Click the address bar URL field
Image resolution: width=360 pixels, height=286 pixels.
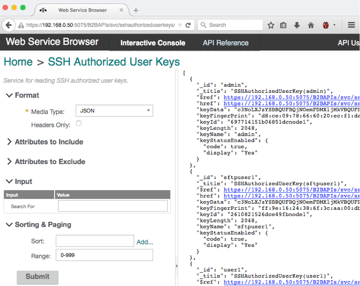(100, 25)
